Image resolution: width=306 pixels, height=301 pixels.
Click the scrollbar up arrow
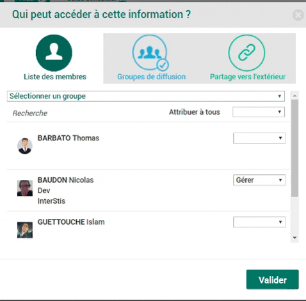pos(294,95)
